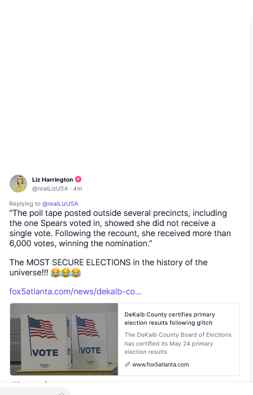Click Liz Harrington's profile avatar
The image size is (253, 395).
(x=18, y=184)
